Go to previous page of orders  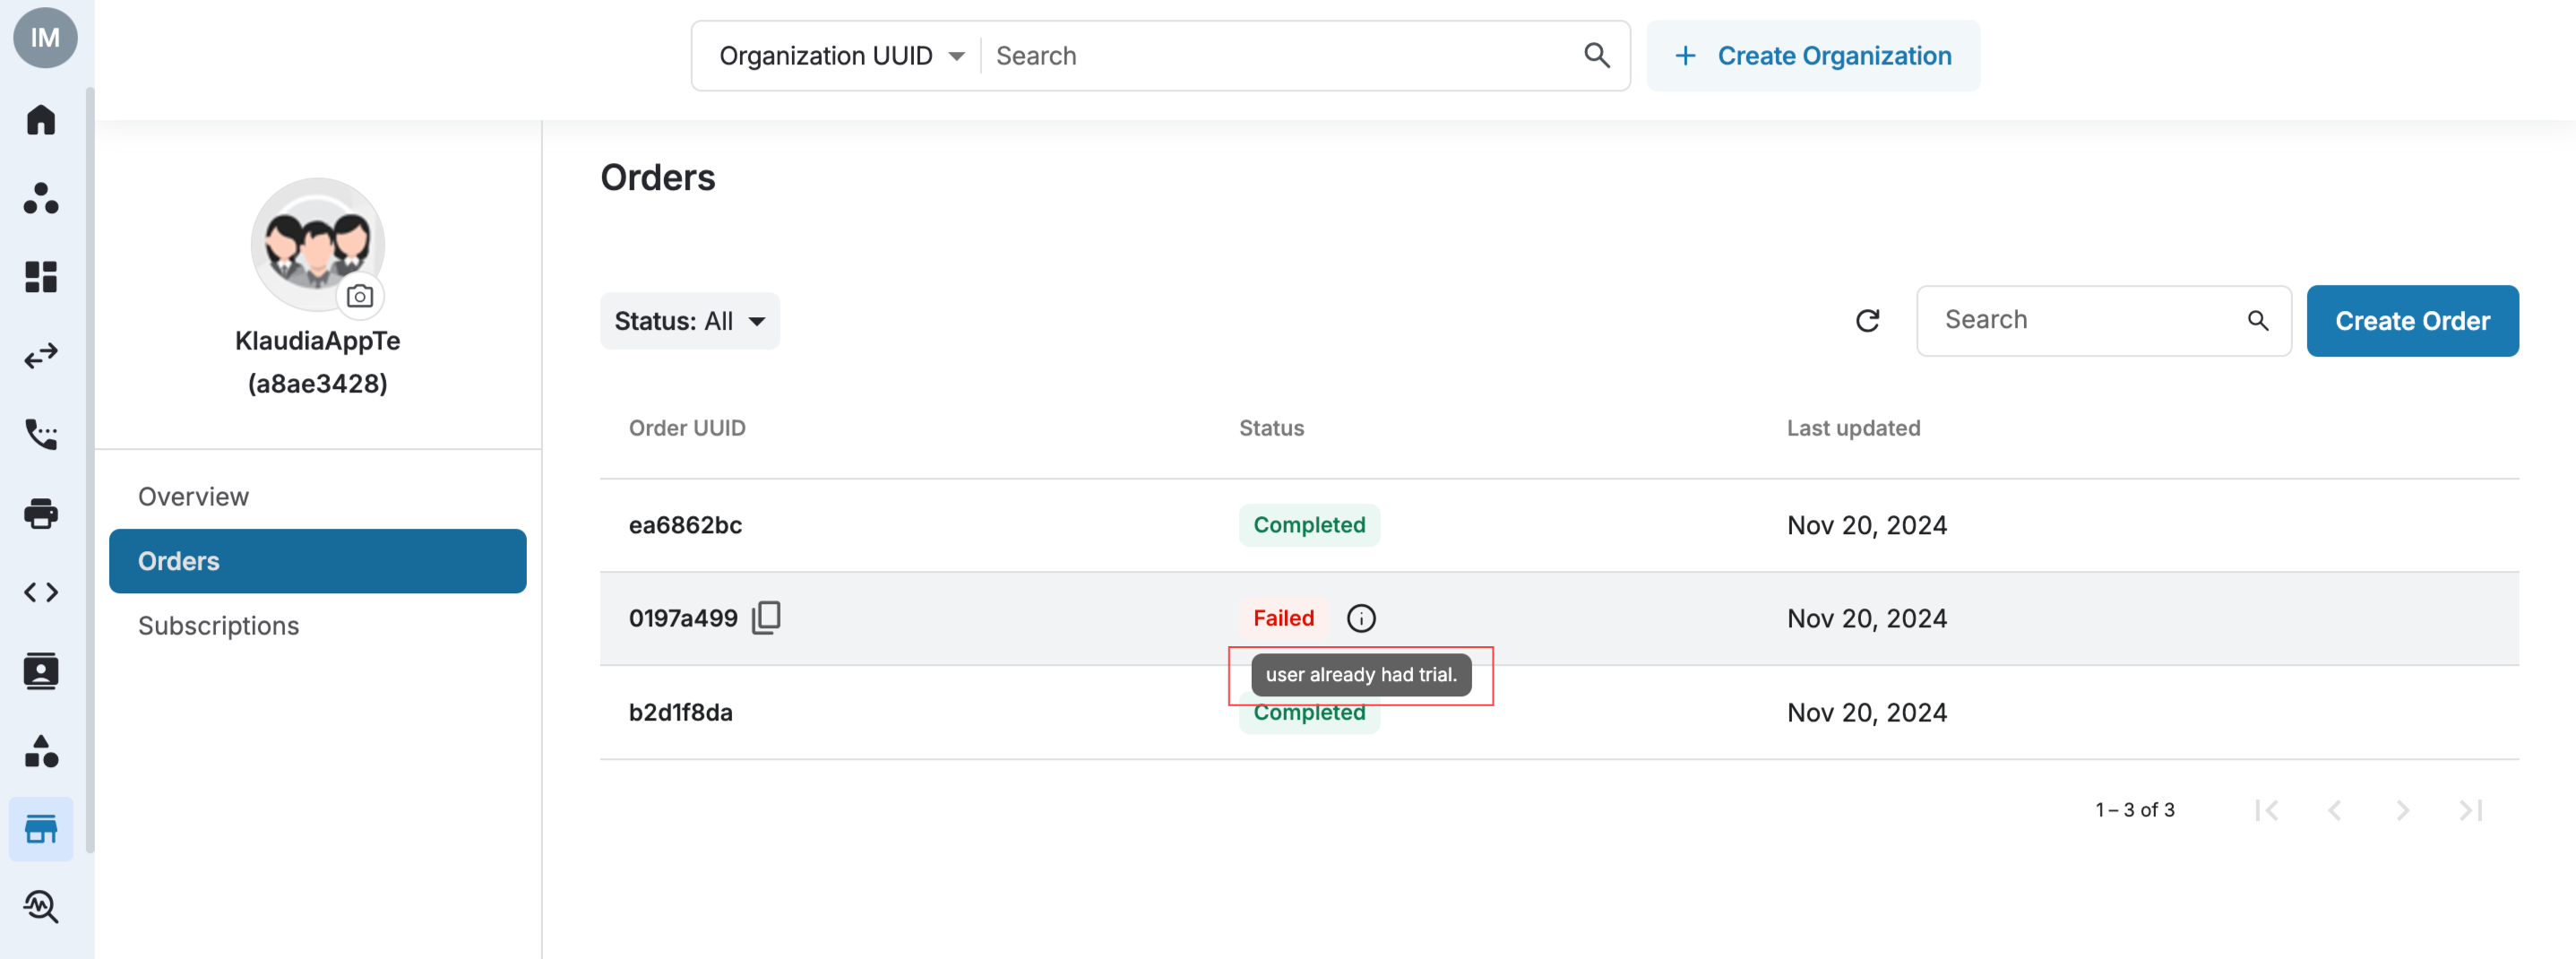tap(2335, 810)
